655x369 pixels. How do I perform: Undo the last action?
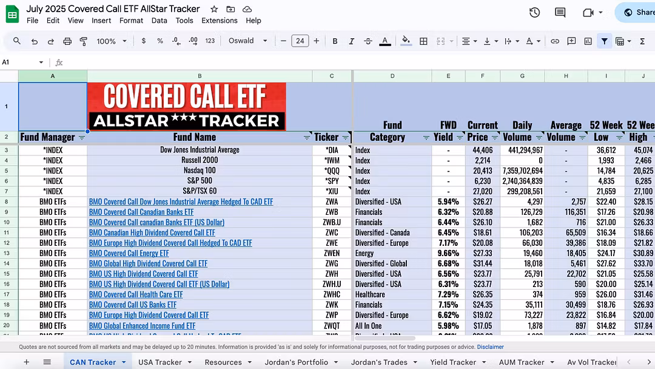(x=34, y=41)
